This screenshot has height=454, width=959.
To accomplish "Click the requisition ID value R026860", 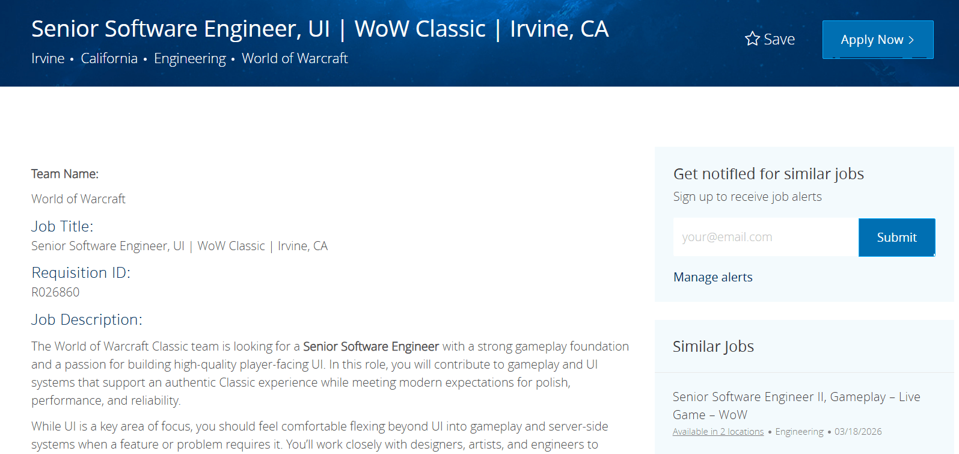I will click(x=55, y=292).
